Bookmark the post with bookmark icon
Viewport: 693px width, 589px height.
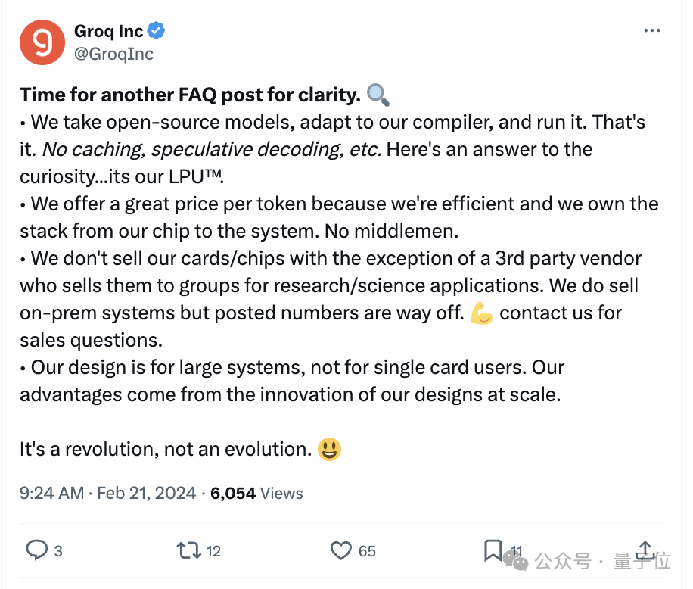tap(493, 550)
